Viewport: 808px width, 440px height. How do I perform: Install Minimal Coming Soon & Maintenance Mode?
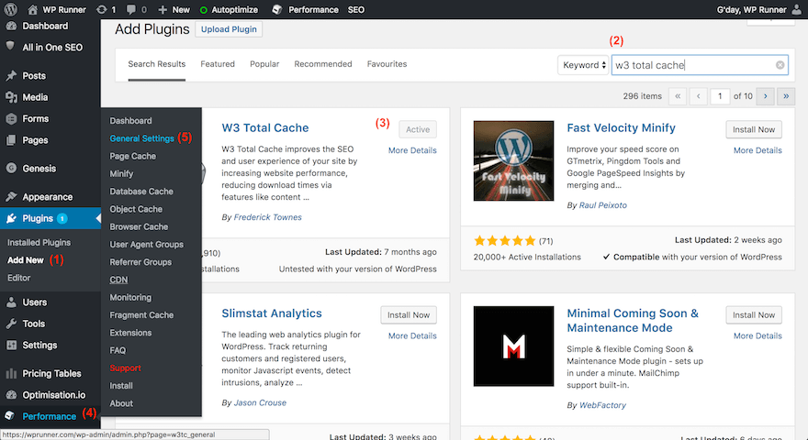[754, 315]
